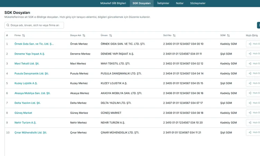Click title 'KUZEY LOJISTIK A.Ş.'

(114, 83)
